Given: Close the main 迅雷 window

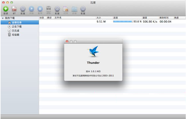Looking at the screenshot, I should coord(3,3).
